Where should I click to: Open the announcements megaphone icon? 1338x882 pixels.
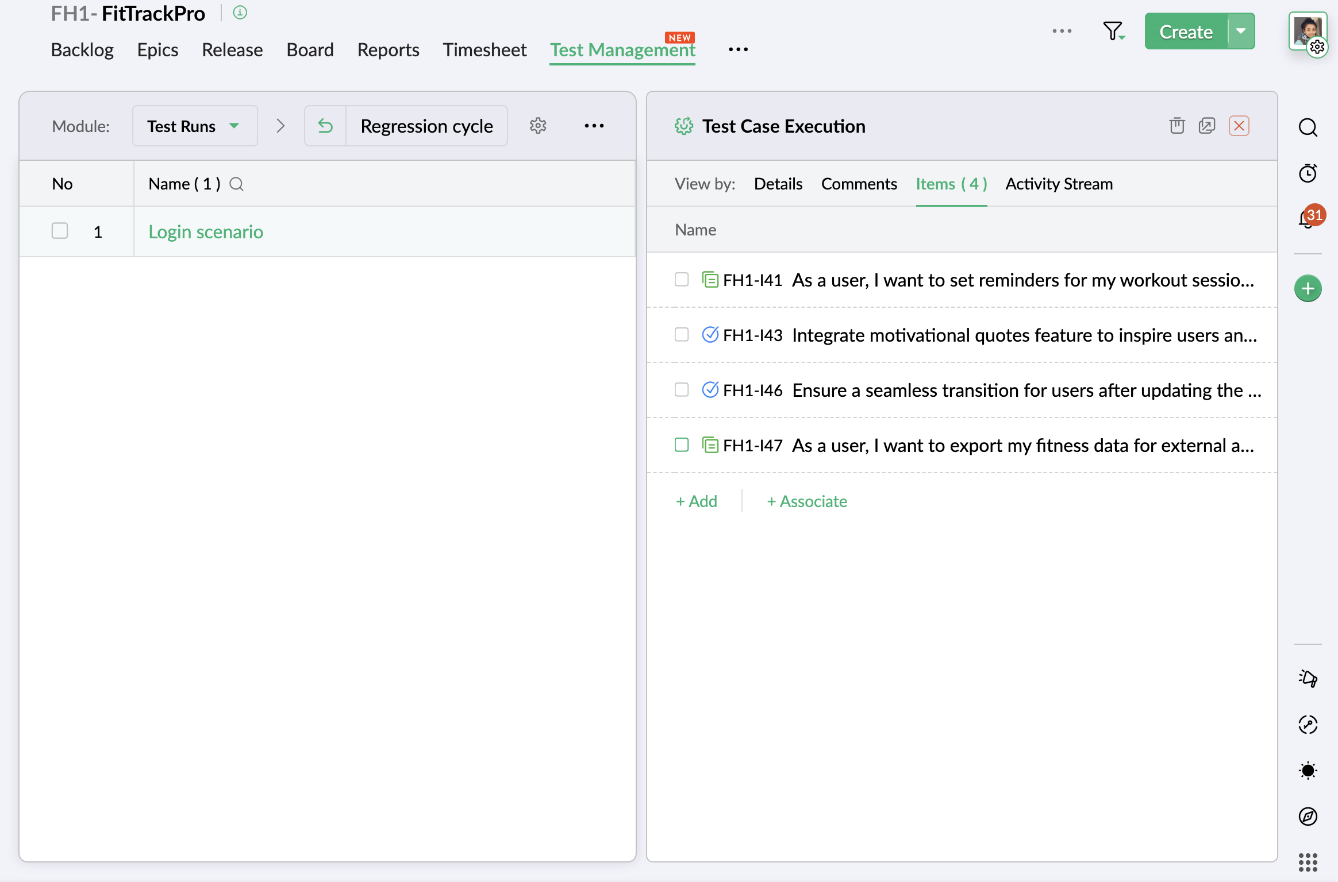click(1308, 678)
